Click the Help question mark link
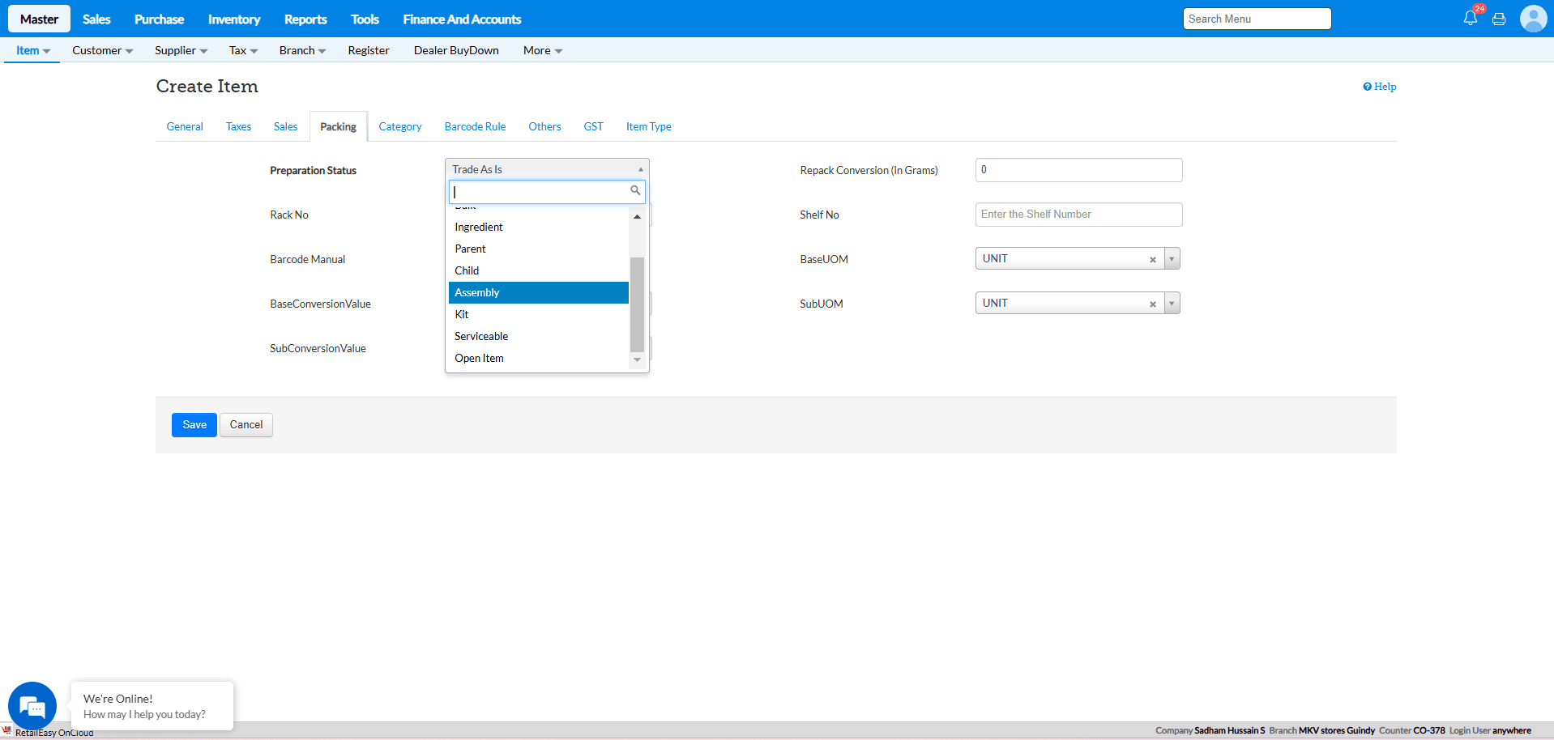 [1379, 87]
